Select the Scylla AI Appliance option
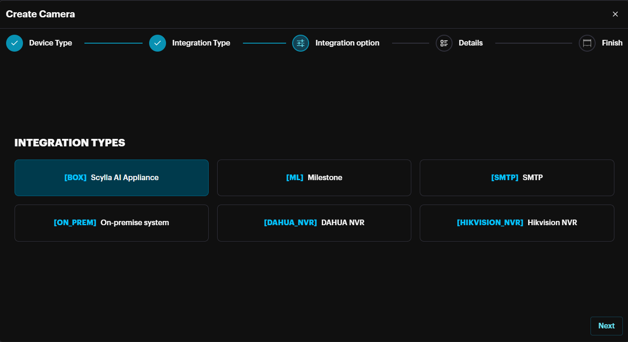This screenshot has height=342, width=628. pos(112,178)
